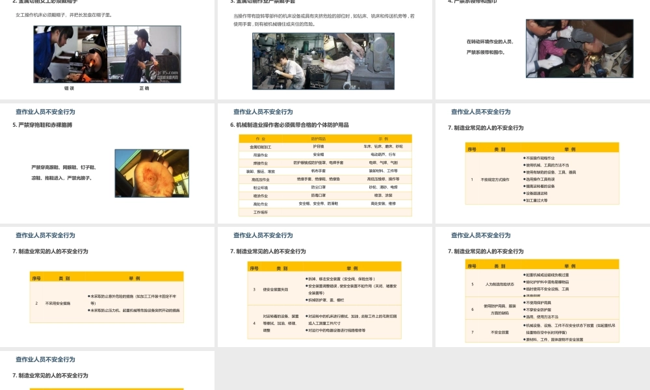Screen dimensions: 650x390
Task: Click text '严禁穿高跟鞋、网眼鞋、钉子鞋、'
Action: click(64, 168)
